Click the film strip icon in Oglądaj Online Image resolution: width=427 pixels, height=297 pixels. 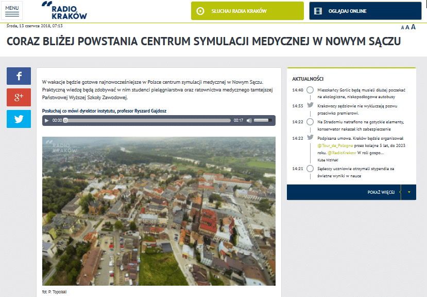click(318, 11)
